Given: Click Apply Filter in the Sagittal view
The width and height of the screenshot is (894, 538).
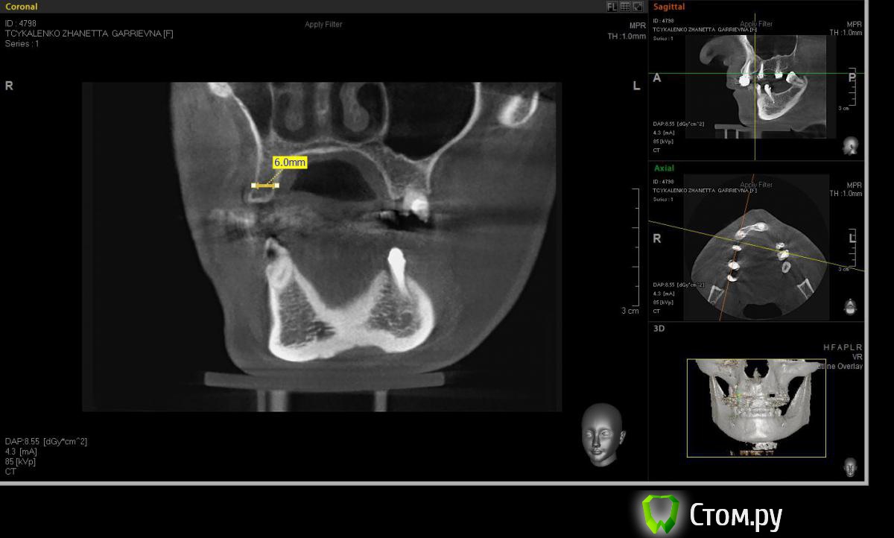Looking at the screenshot, I should click(756, 24).
